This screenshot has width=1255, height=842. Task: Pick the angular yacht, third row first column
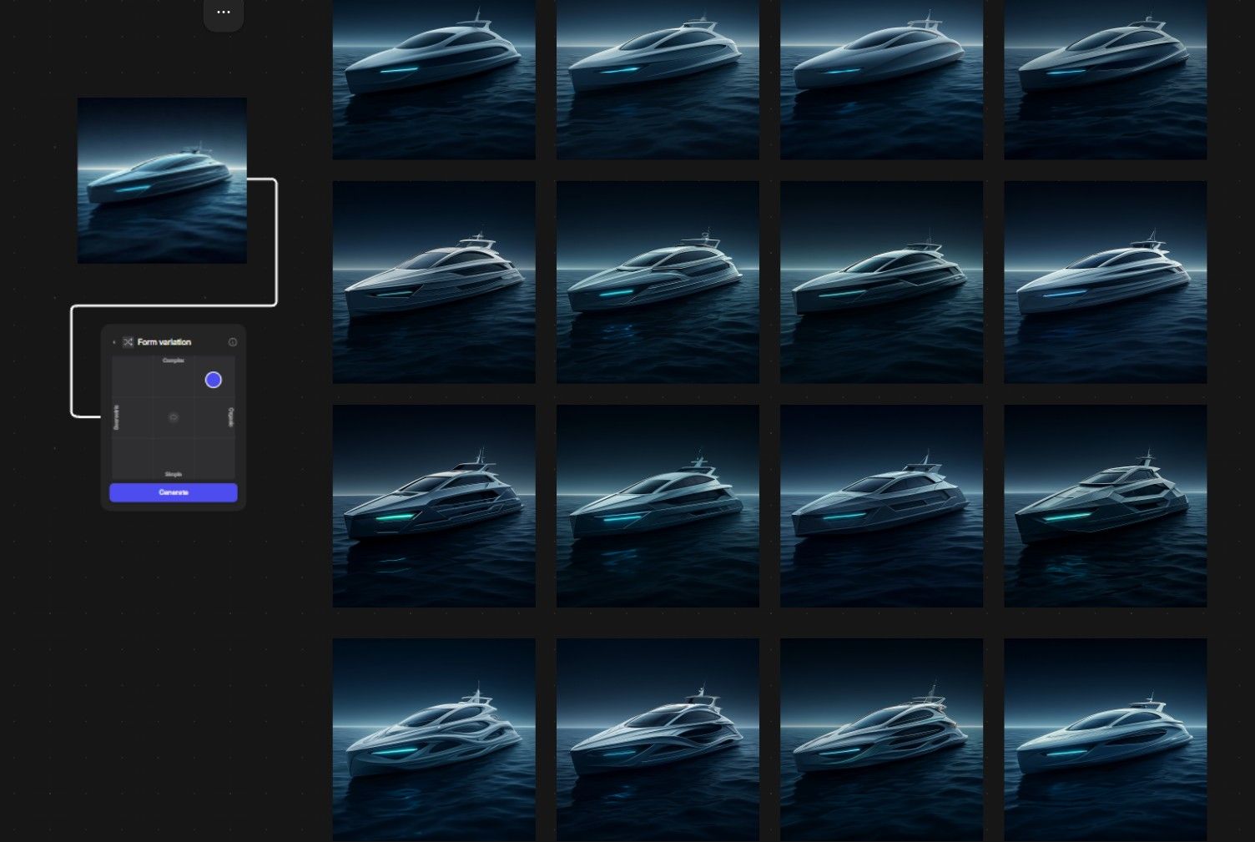click(434, 506)
